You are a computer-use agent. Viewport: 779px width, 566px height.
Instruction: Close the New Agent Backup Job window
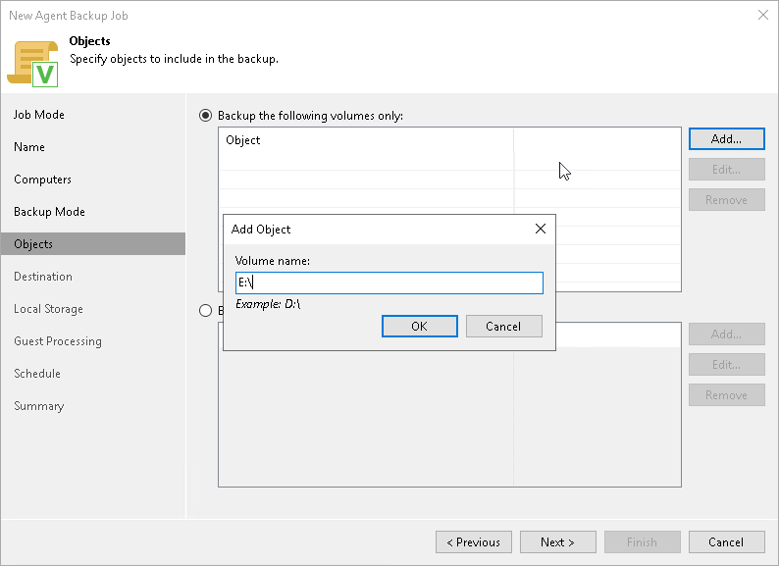763,15
